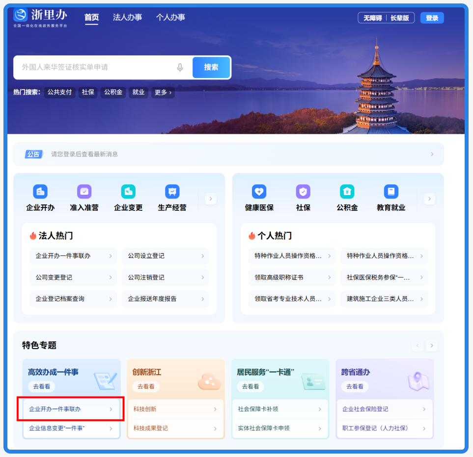Open 实体社会保障卡申领

tap(280, 429)
